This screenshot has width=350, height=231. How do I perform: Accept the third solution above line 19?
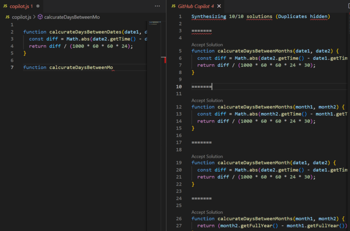207,156
